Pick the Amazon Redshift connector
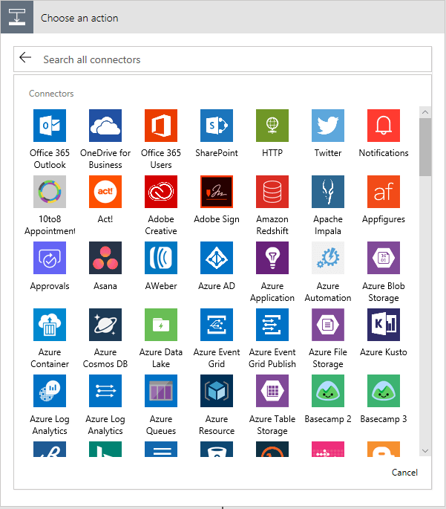446x509 pixels. tap(272, 192)
